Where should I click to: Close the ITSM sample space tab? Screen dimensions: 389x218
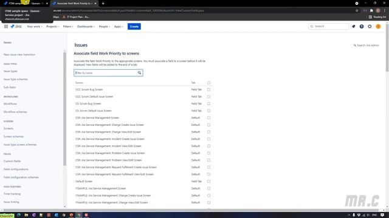(47, 4)
